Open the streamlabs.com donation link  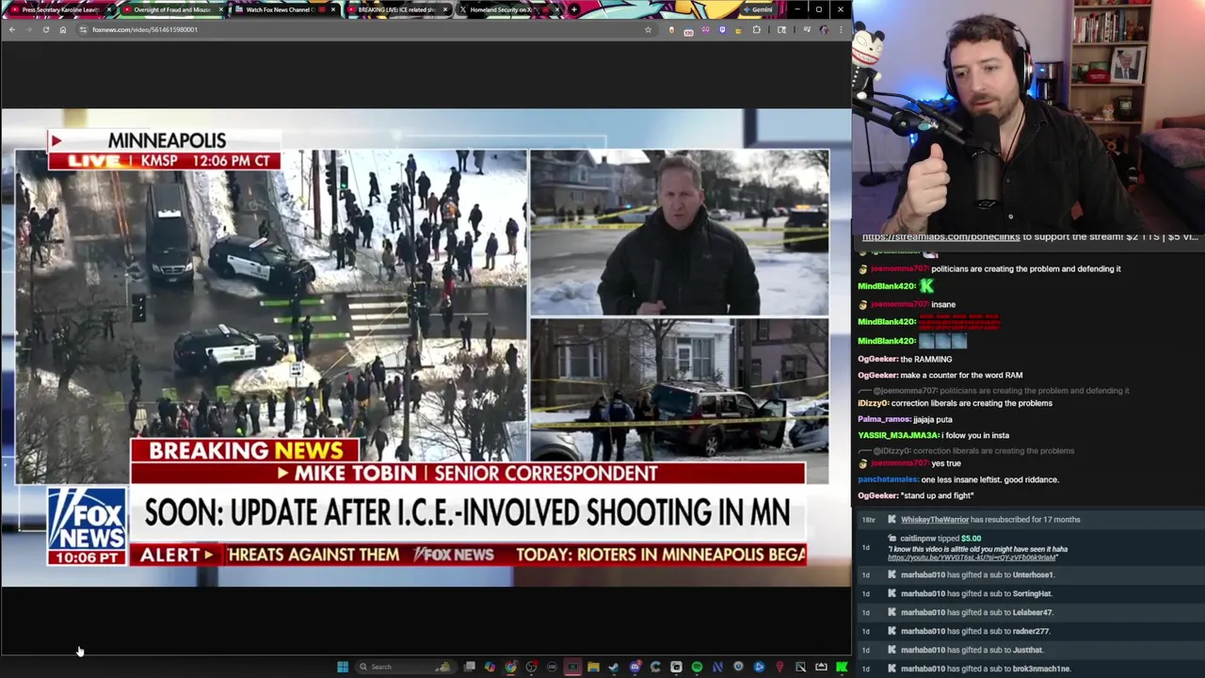[x=940, y=237]
